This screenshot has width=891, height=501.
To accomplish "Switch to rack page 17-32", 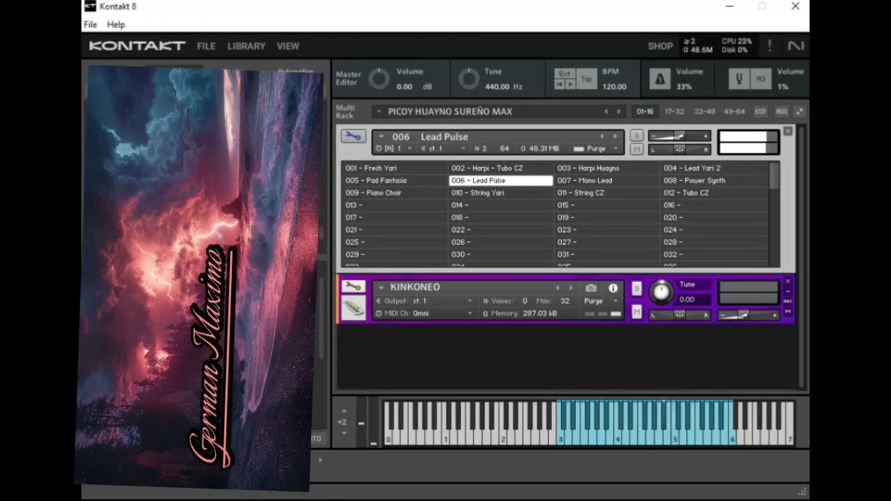I will pos(675,111).
